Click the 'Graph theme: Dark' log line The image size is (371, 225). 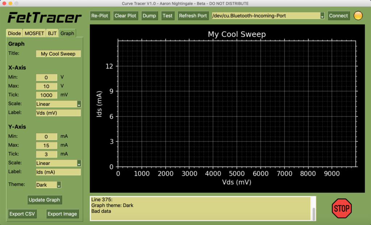pyautogui.click(x=112, y=205)
